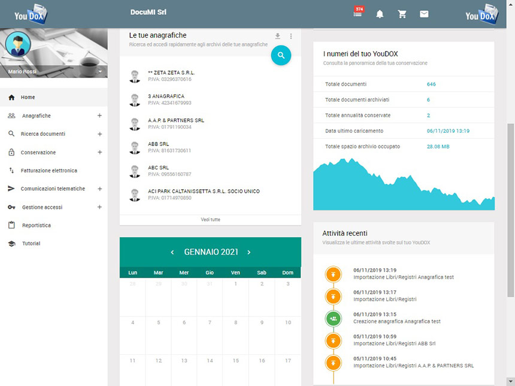The image size is (515, 386).
Task: Click Mario Rossi's profile avatar
Action: (x=18, y=44)
